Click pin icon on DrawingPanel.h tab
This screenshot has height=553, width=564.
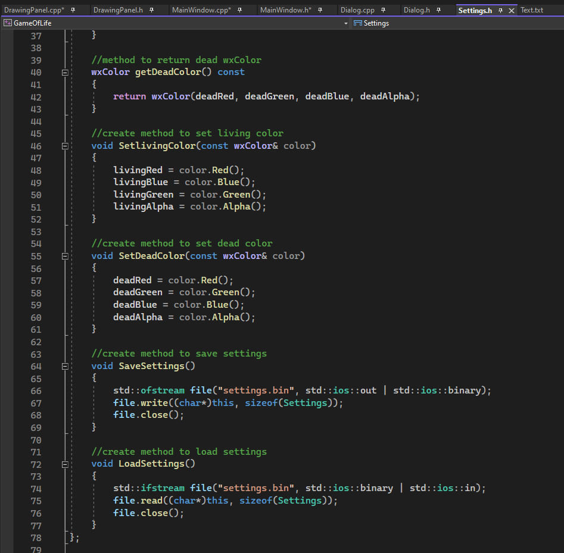tap(152, 11)
